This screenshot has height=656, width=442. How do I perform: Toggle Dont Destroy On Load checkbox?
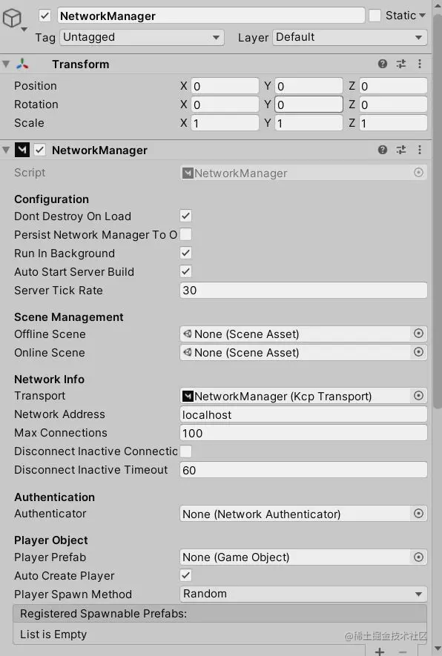click(x=186, y=216)
